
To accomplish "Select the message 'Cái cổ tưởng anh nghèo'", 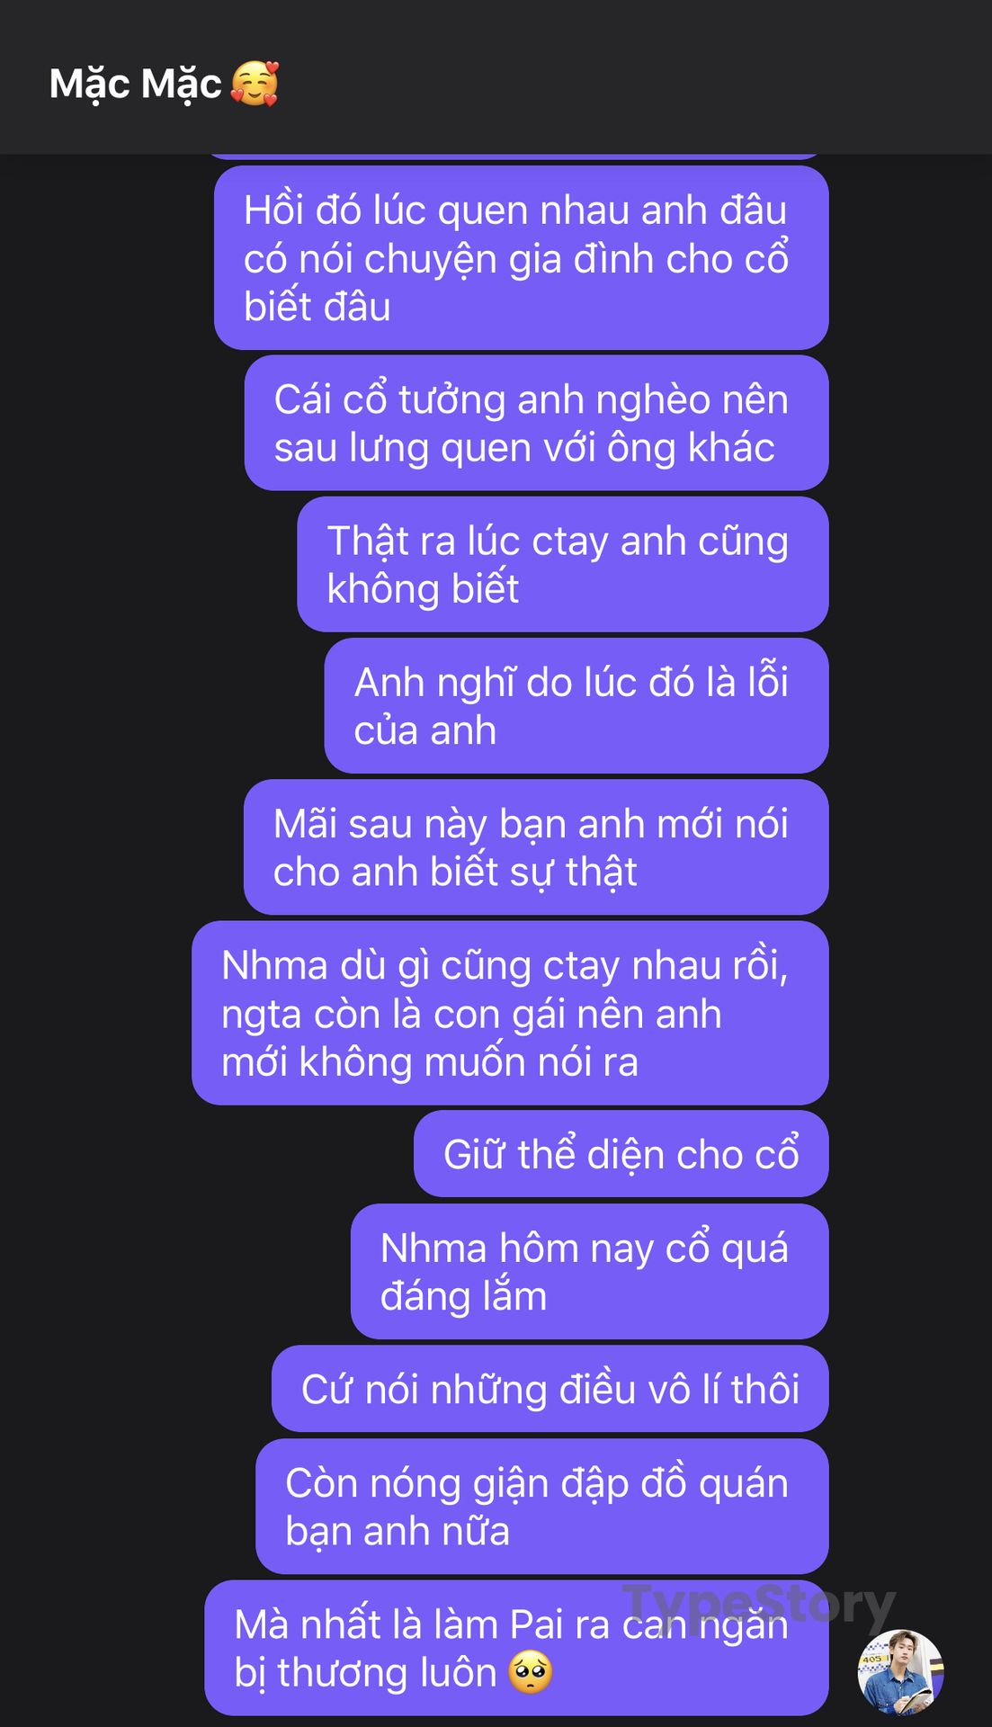I will (x=536, y=423).
